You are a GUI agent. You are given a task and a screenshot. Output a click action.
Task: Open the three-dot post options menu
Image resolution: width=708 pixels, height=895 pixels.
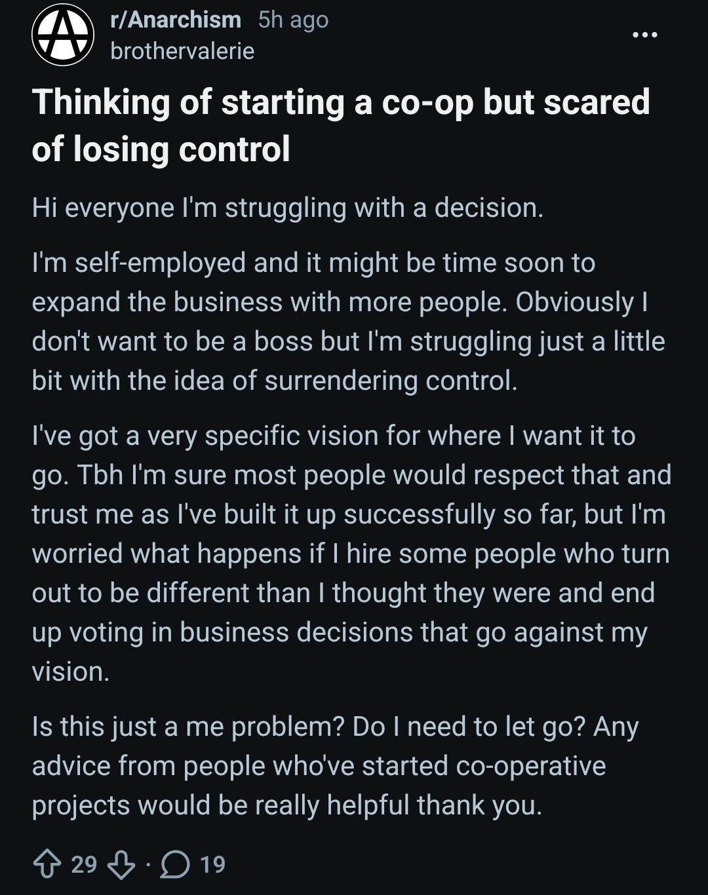coord(644,35)
